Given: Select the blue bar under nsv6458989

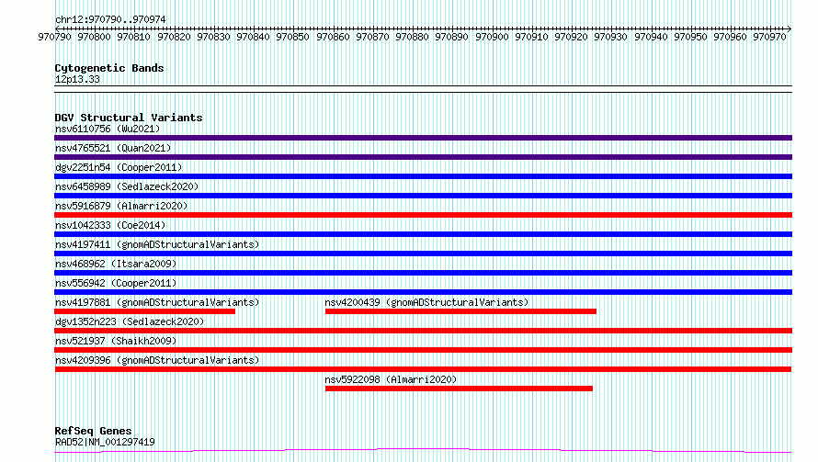Looking at the screenshot, I should (423, 196).
